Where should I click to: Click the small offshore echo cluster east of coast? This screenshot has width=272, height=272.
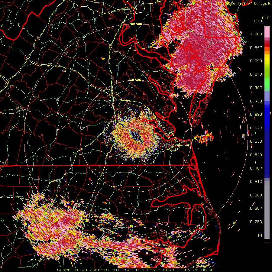(x=204, y=137)
